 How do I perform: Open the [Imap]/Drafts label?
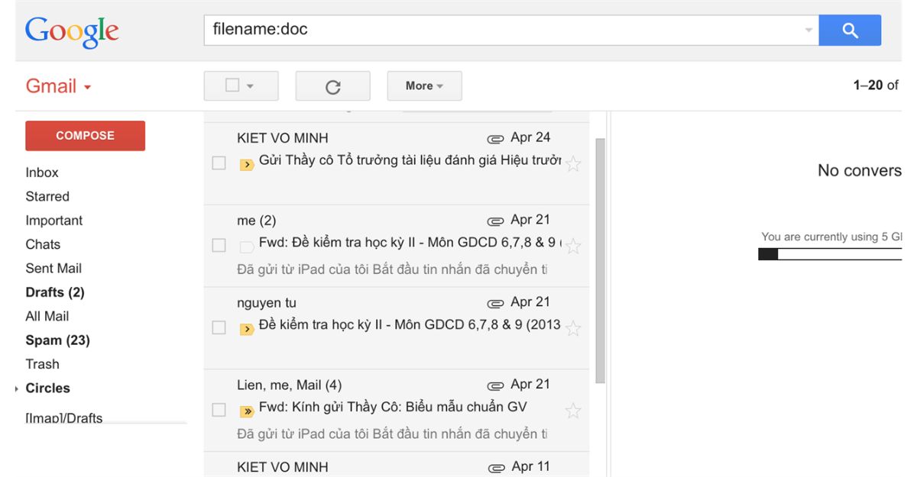[64, 417]
